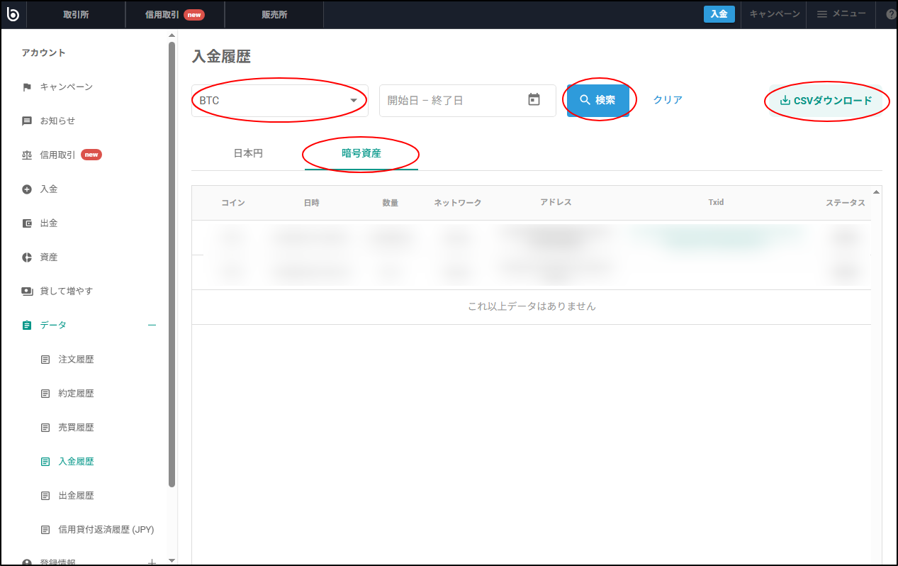898x566 pixels.
Task: Click the CSVダウンロード button
Action: point(826,101)
